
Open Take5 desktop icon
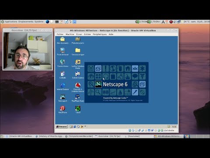click(78, 110)
